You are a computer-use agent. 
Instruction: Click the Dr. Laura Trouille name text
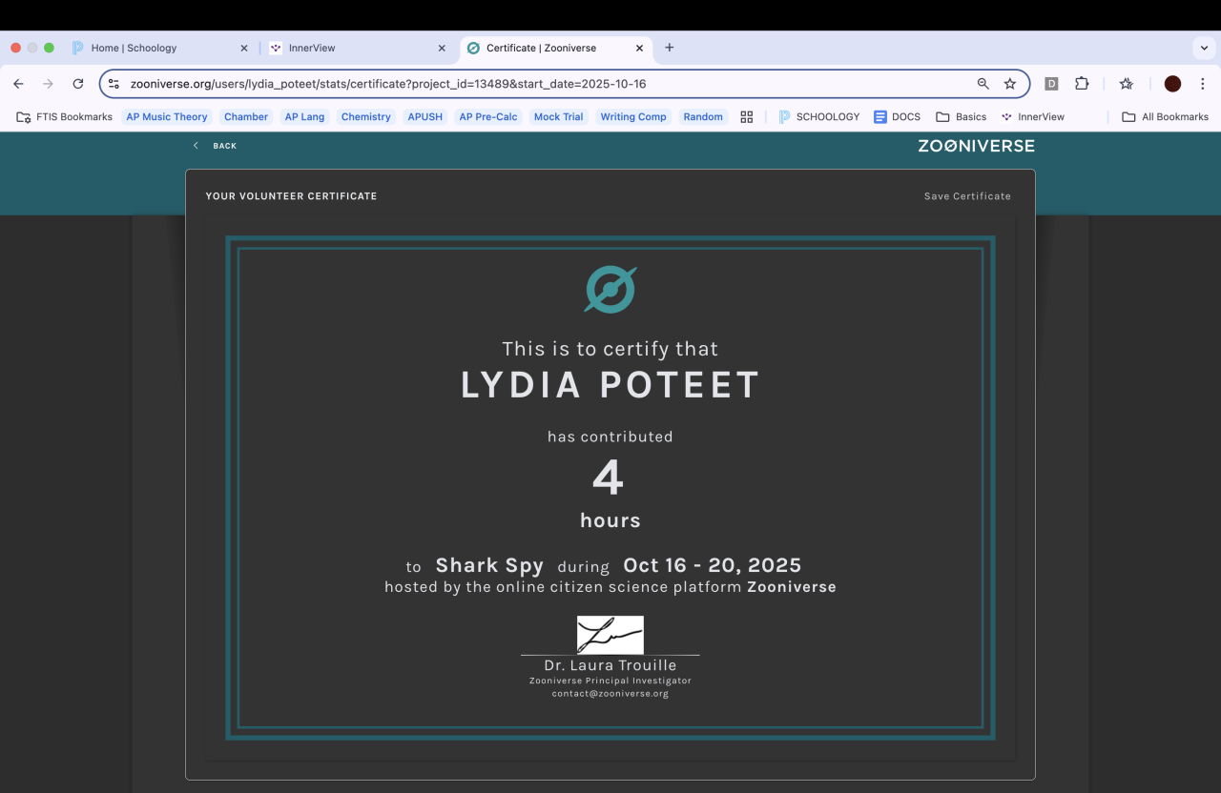(x=610, y=665)
